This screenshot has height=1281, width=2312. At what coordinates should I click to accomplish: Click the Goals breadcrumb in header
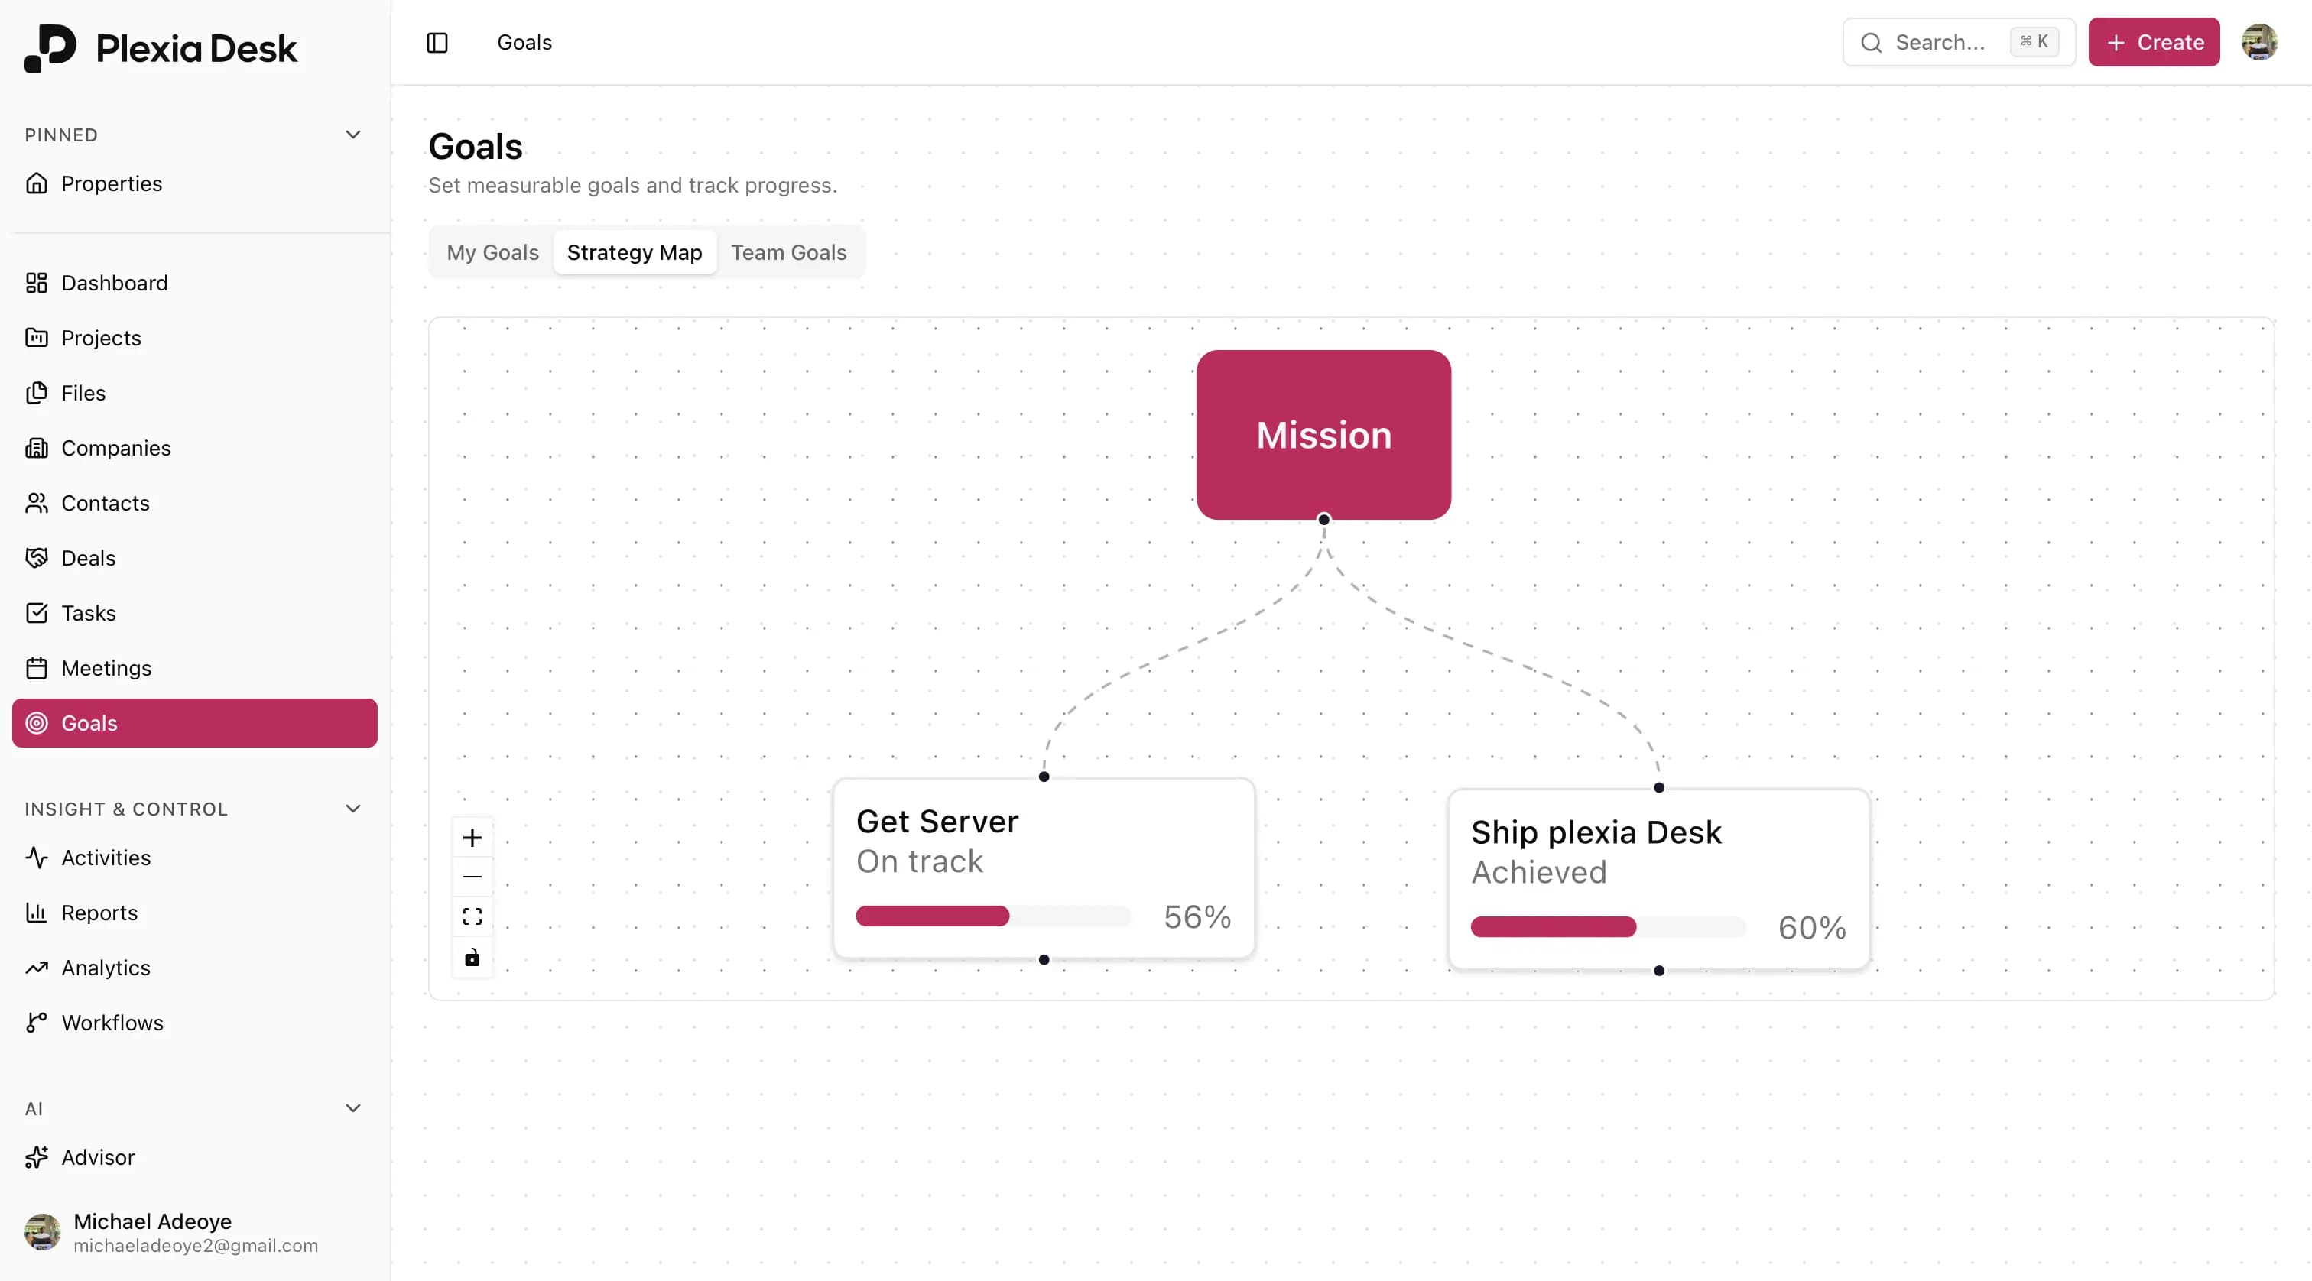click(524, 42)
